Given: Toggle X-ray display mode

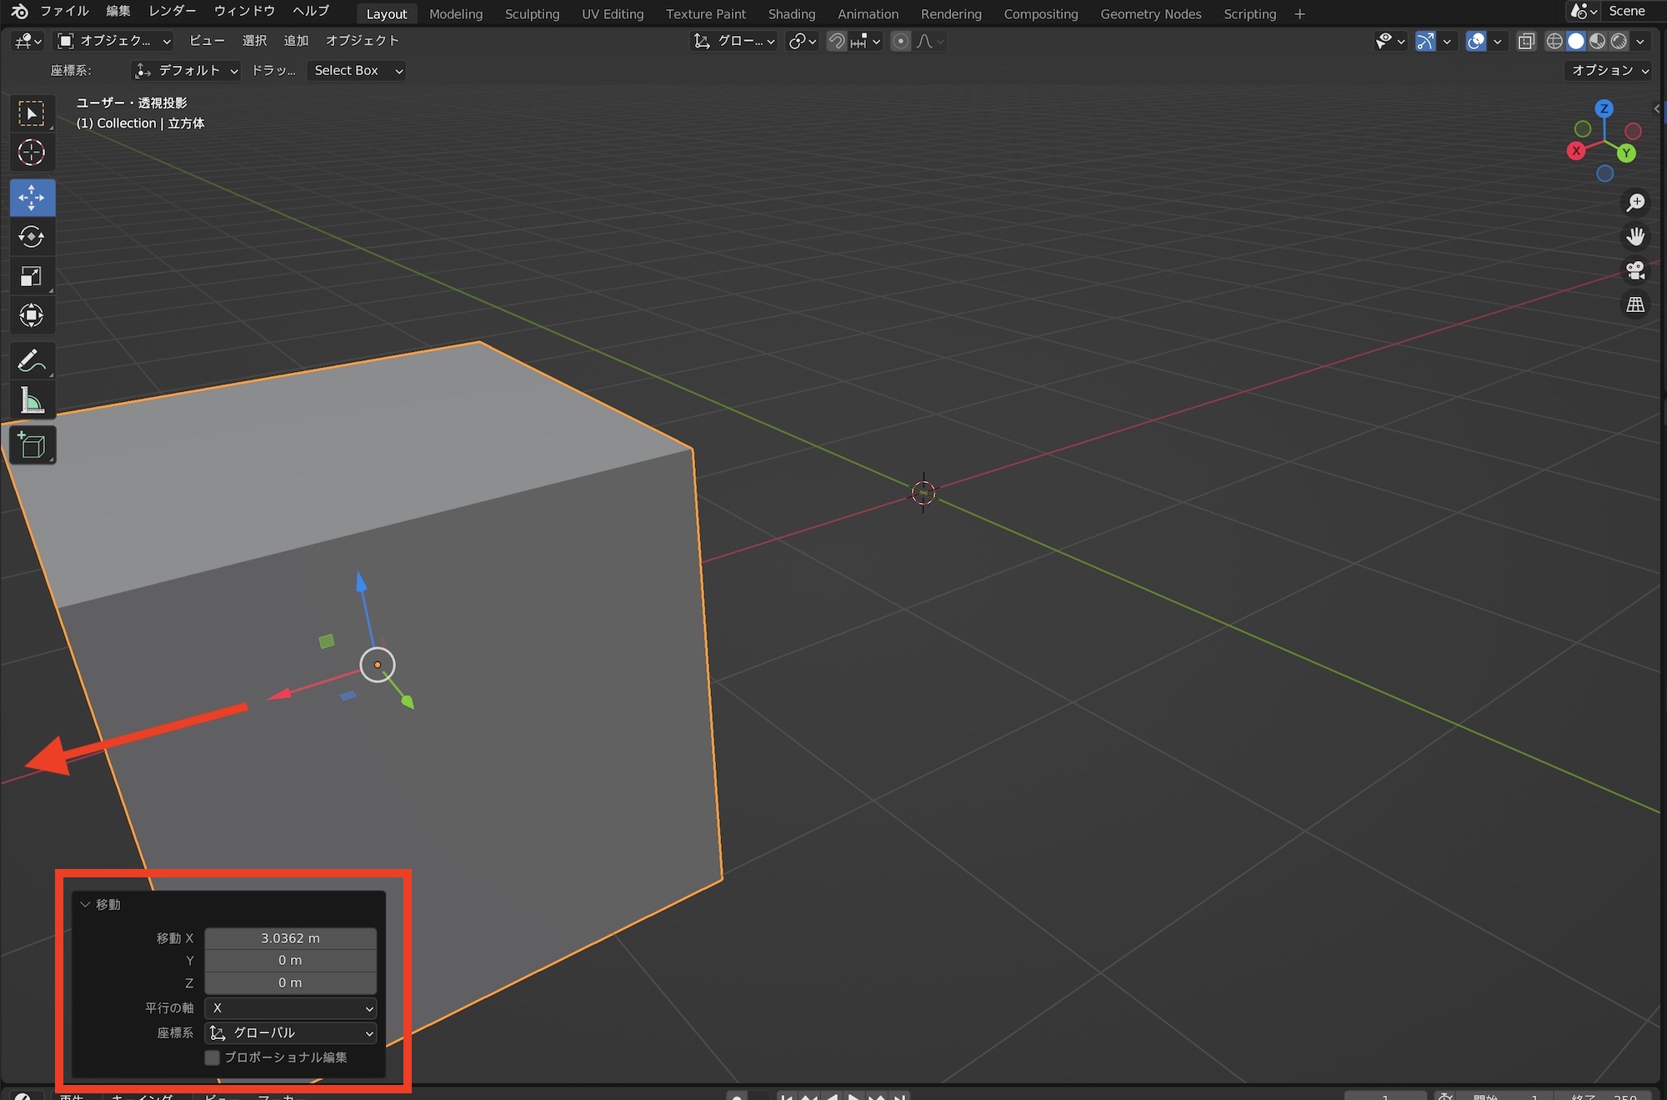Looking at the screenshot, I should 1526,41.
